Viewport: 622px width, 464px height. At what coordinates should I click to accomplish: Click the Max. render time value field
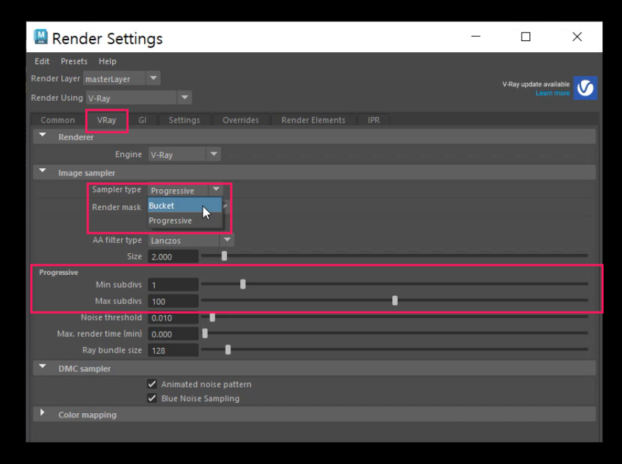[x=173, y=334]
